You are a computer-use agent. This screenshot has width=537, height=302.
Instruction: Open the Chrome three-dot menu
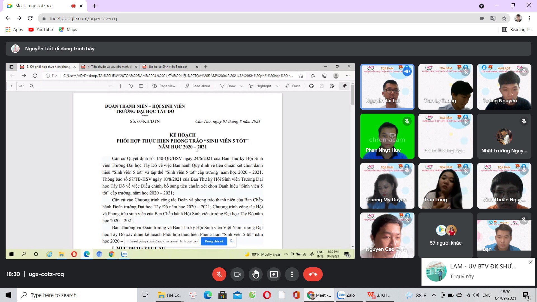(x=529, y=18)
